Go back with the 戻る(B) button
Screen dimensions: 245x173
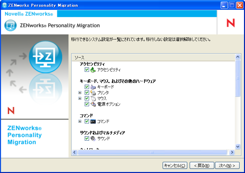tap(202, 166)
